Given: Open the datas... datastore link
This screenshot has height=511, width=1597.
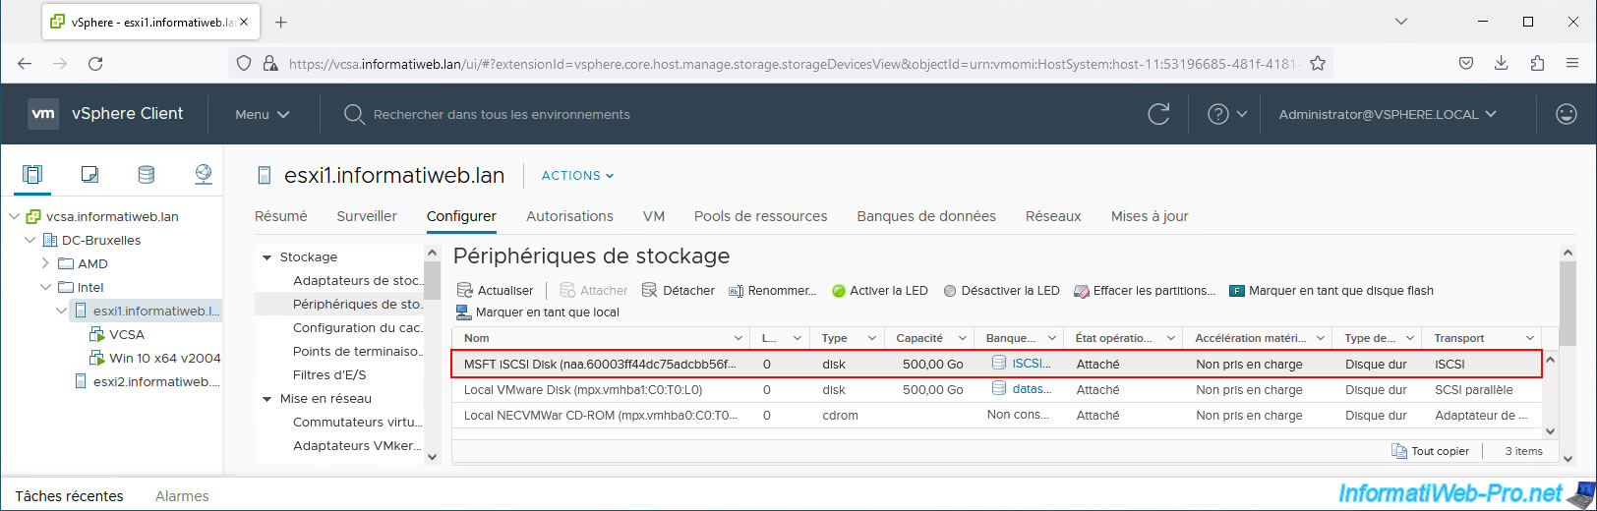Looking at the screenshot, I should (x=1032, y=389).
